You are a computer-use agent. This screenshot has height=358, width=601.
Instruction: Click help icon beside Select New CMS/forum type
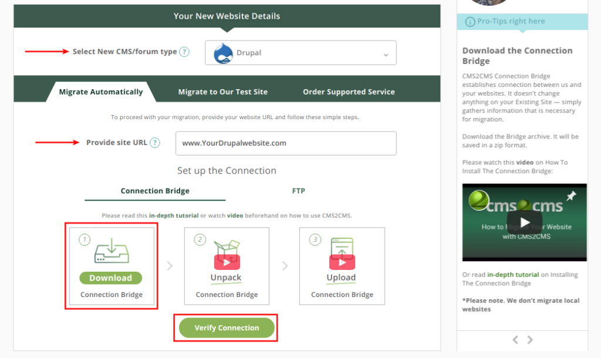click(x=184, y=52)
